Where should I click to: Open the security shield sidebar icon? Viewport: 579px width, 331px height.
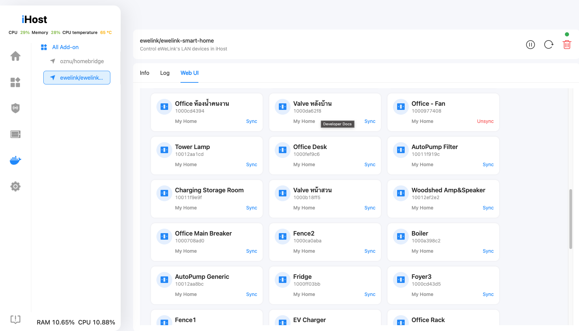[x=15, y=108]
